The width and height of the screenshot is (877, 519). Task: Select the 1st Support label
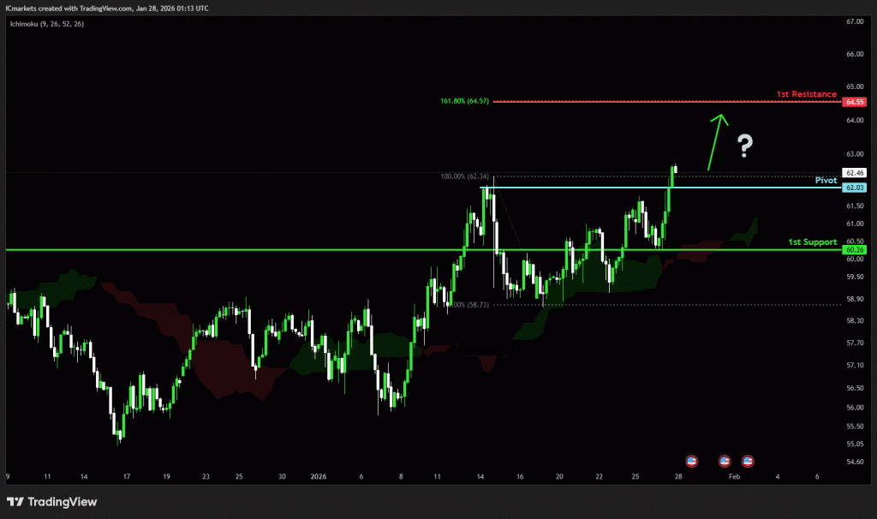click(x=812, y=242)
